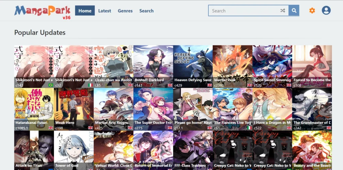Click UK flag on Please go home! Akutsu

(x=210, y=128)
